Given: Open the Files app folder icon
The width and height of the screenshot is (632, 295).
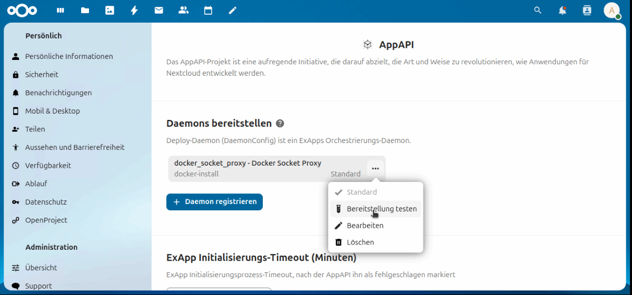Looking at the screenshot, I should click(x=85, y=11).
